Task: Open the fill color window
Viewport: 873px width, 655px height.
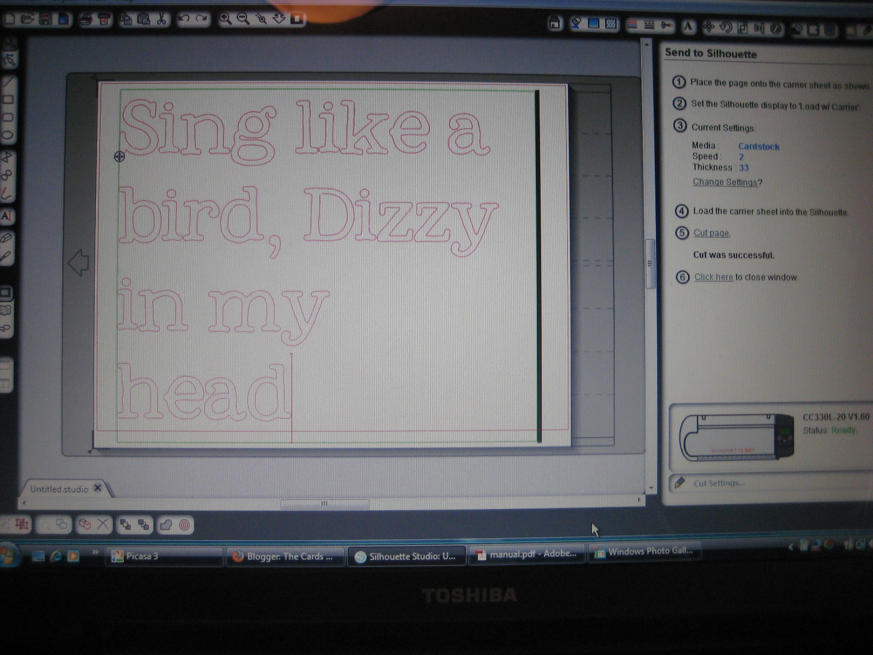Action: point(575,23)
